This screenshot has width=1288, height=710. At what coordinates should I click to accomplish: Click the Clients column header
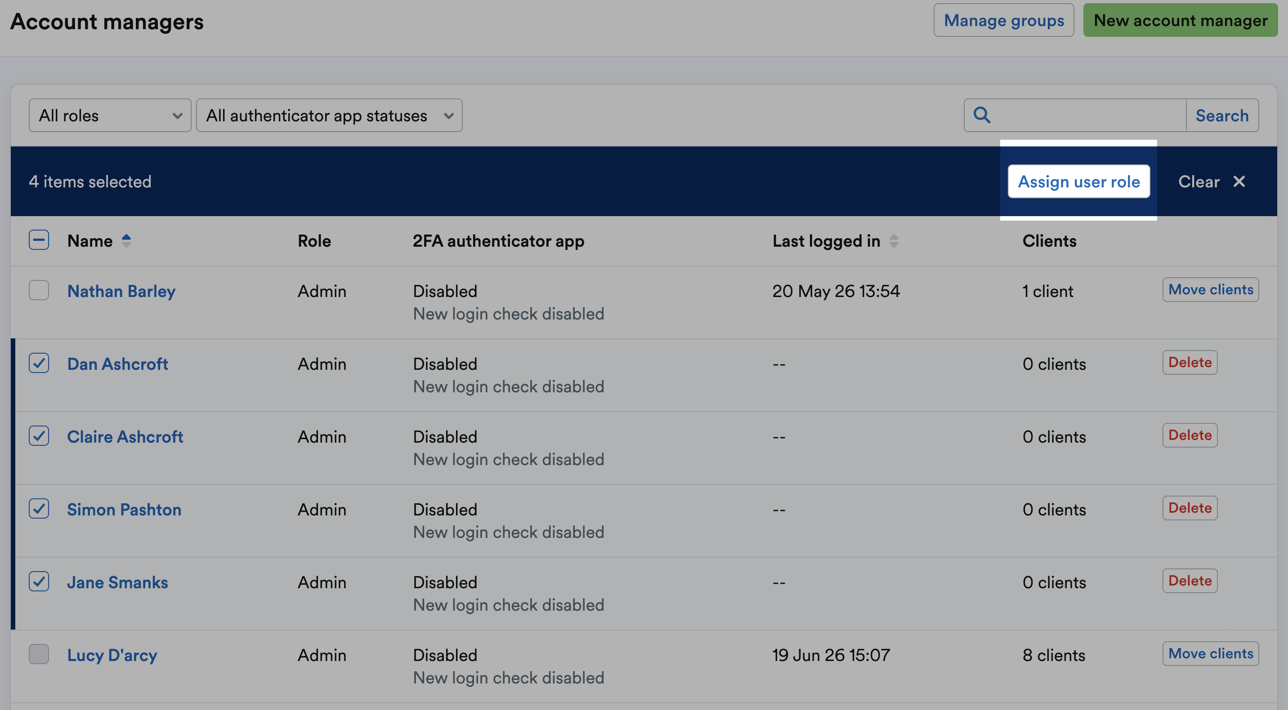1049,241
